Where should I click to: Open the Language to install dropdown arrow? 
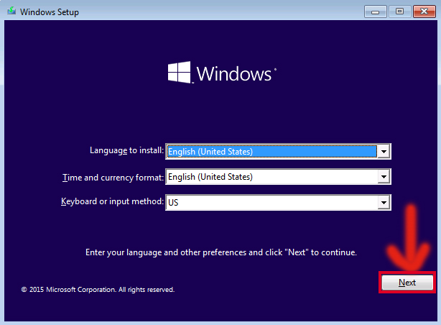(x=384, y=152)
